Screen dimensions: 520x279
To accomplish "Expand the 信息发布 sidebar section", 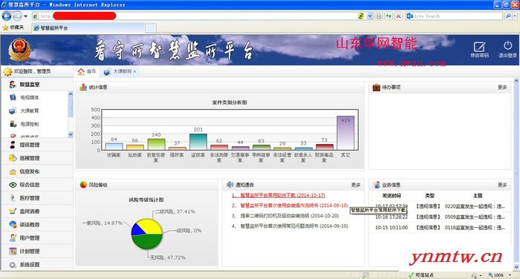I will pos(36,171).
